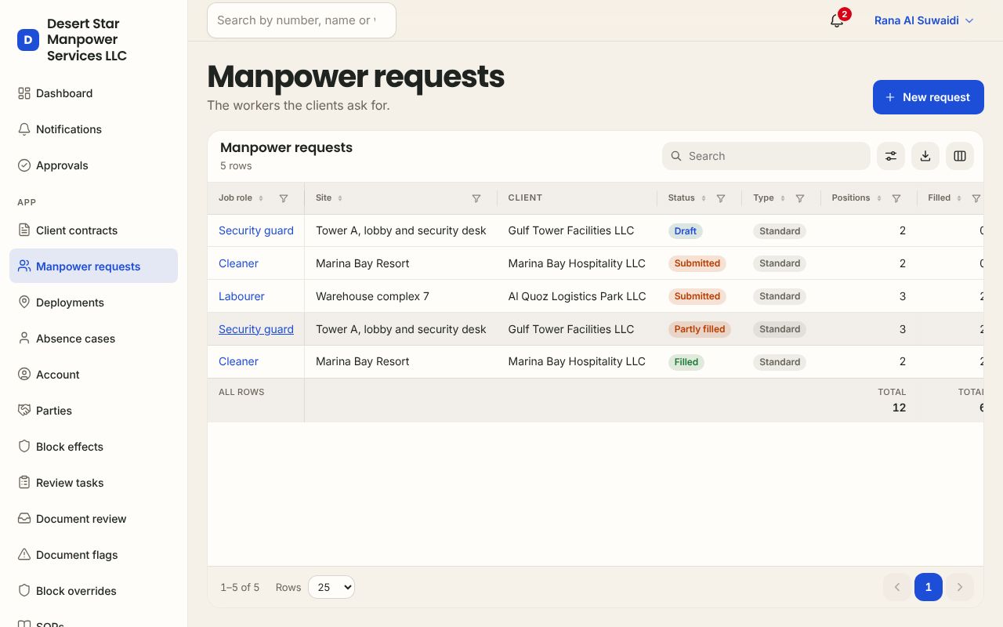The height and width of the screenshot is (627, 1003).
Task: Select page 1 pagination button
Action: 929,587
